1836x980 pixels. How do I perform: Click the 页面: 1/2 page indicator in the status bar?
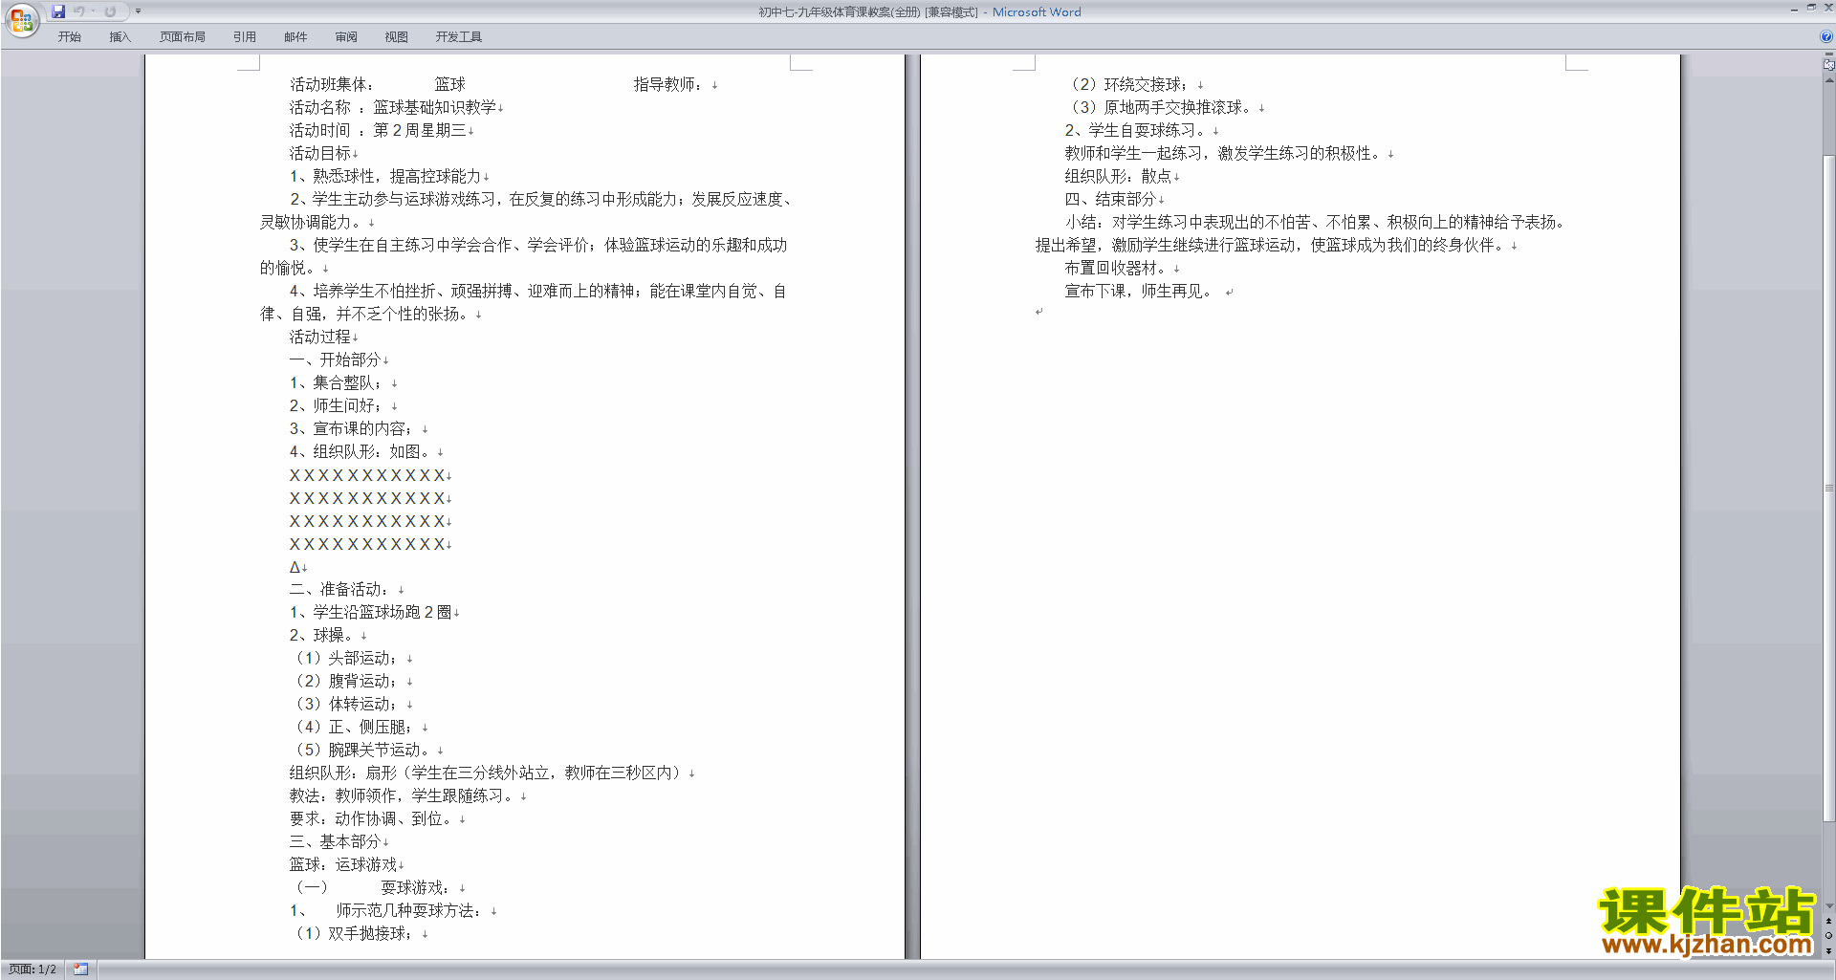coord(33,969)
